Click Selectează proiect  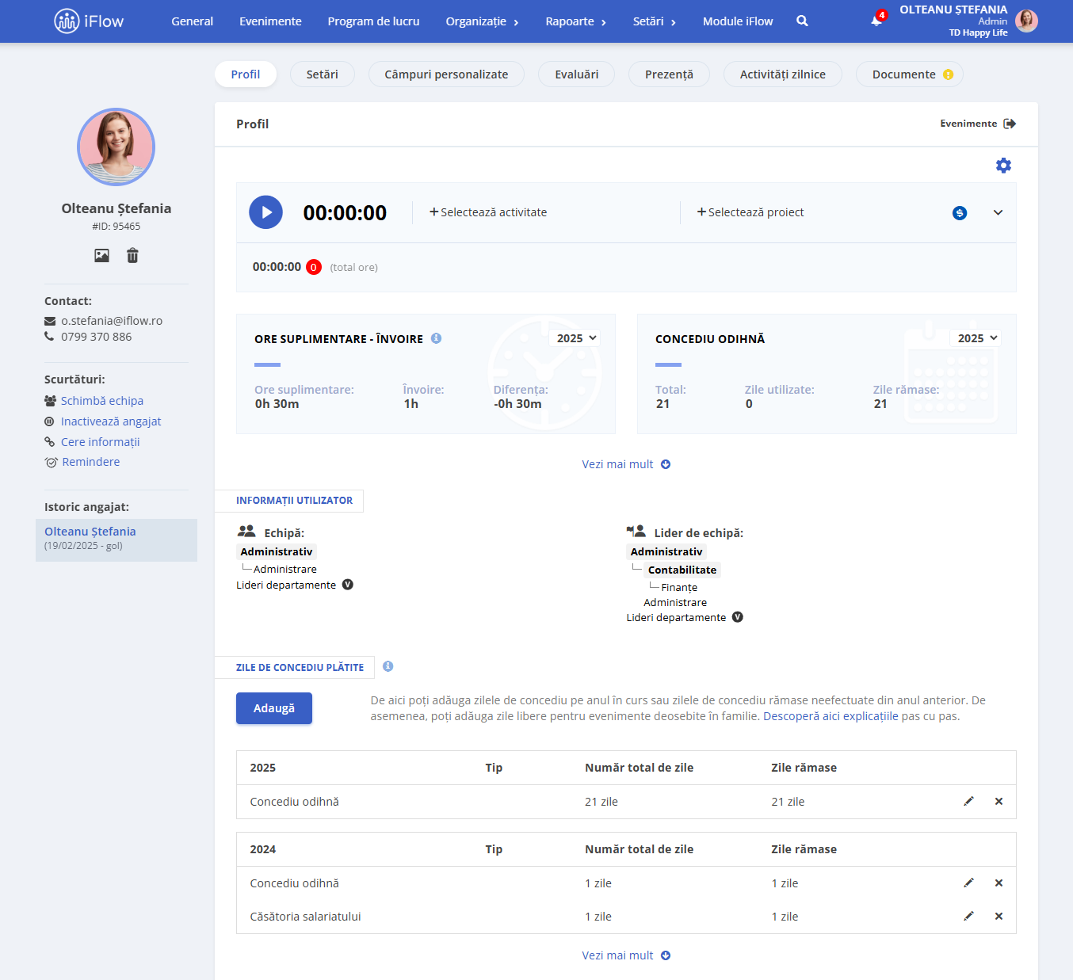tap(750, 212)
